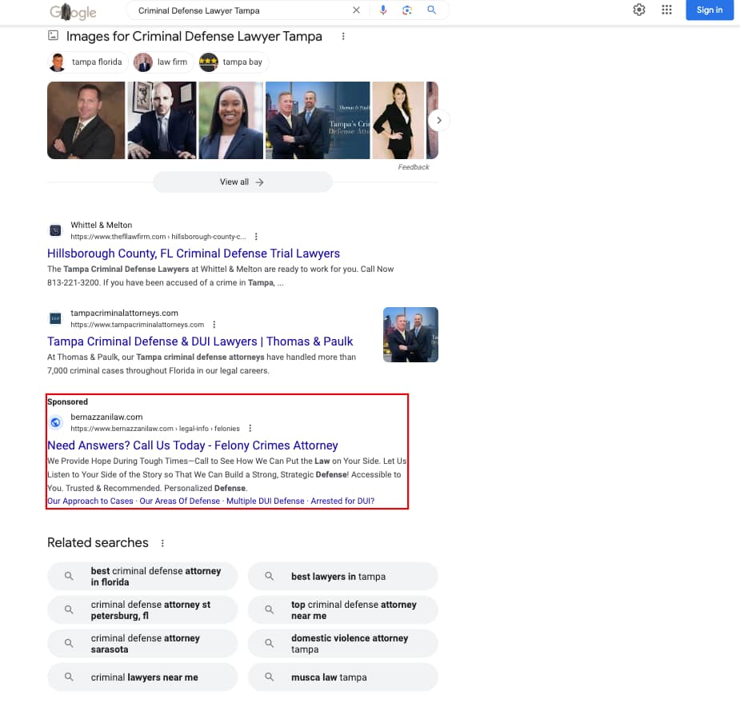Open two lawyers Tampa's Criminal Defense image
The height and width of the screenshot is (719, 740).
[318, 120]
